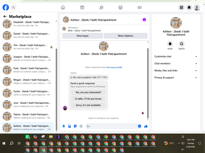Image resolution: width=205 pixels, height=153 pixels.
Task: Choose a GIF icon
Action: point(81,126)
